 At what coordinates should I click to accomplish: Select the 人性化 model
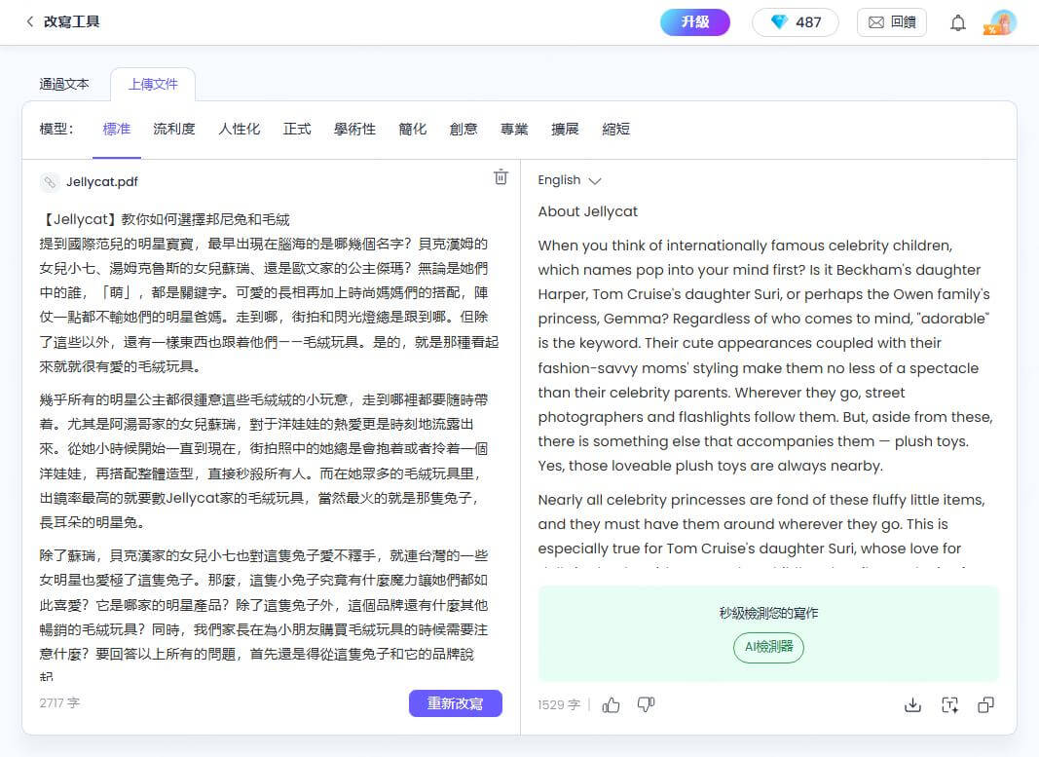[240, 129]
